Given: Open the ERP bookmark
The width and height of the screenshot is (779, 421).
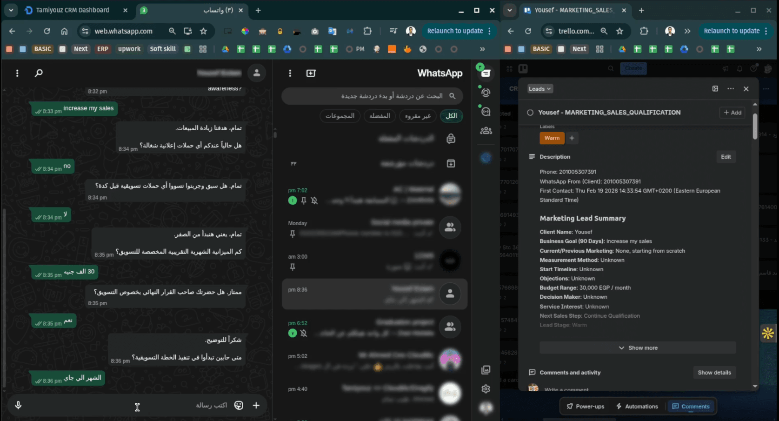Looking at the screenshot, I should click(x=103, y=49).
